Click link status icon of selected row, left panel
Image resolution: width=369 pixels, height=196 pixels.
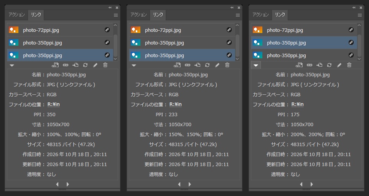point(107,55)
